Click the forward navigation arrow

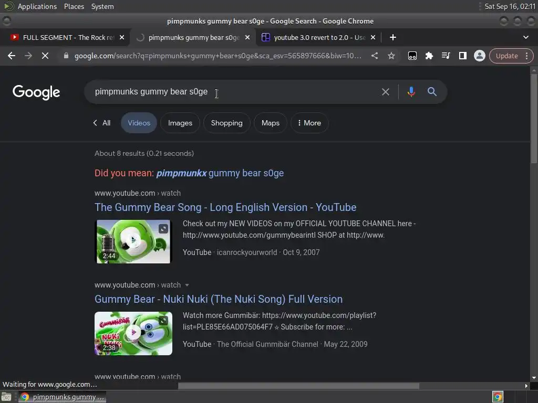(28, 56)
